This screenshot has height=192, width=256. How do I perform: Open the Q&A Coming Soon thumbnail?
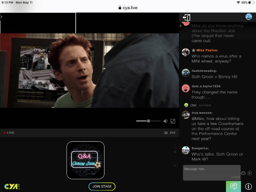tap(85, 160)
